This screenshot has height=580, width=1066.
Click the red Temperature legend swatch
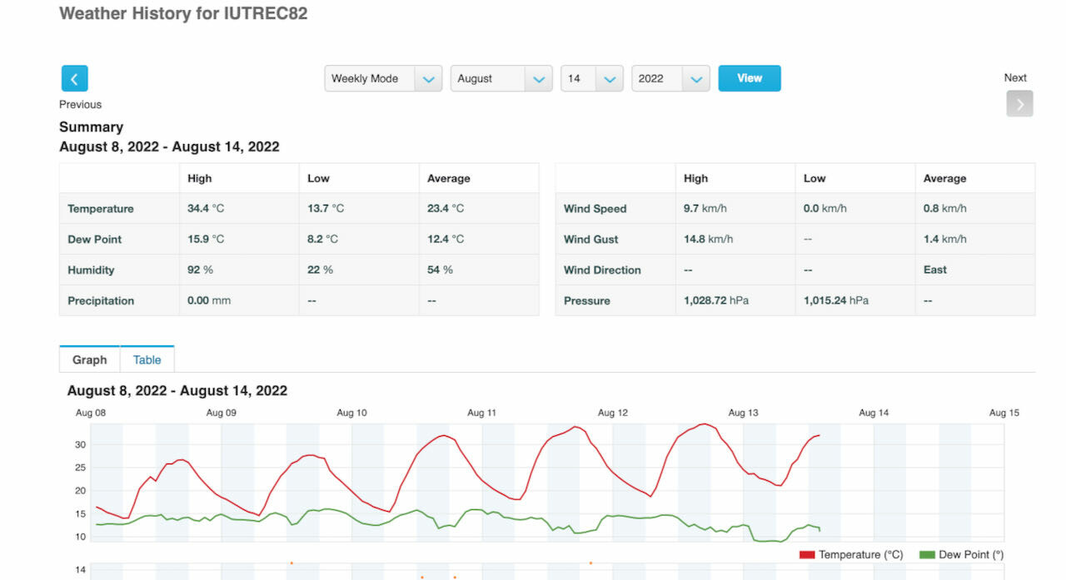[807, 555]
